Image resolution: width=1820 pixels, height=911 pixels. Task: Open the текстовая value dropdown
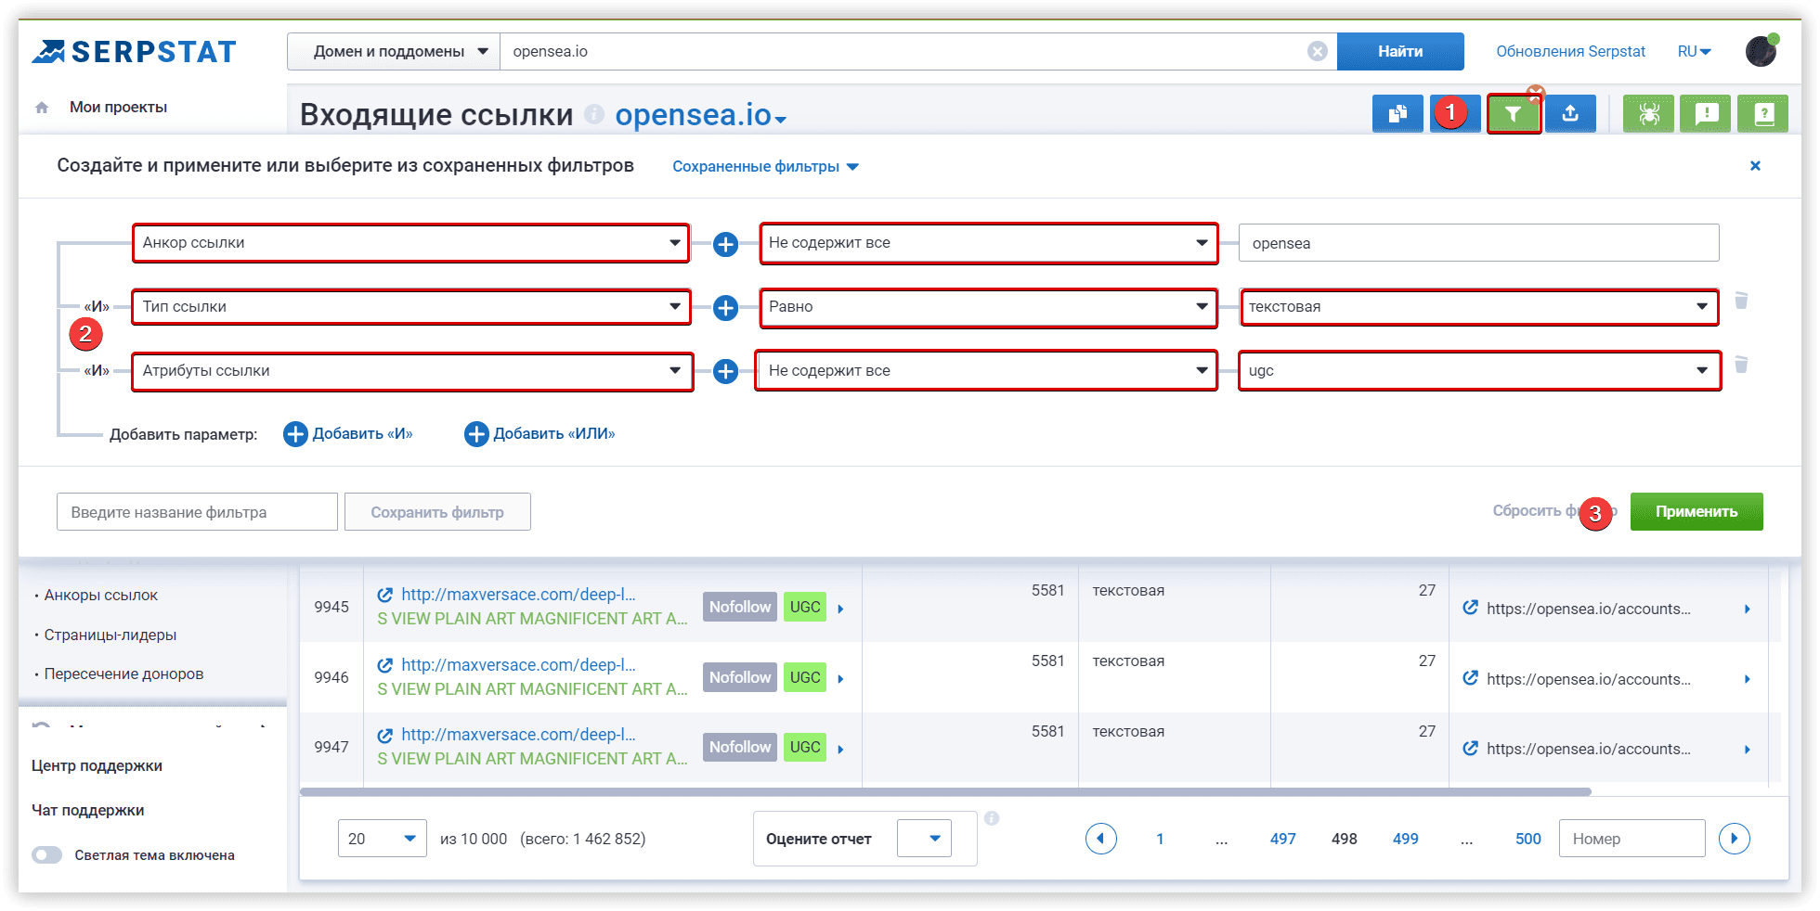[x=1479, y=307]
